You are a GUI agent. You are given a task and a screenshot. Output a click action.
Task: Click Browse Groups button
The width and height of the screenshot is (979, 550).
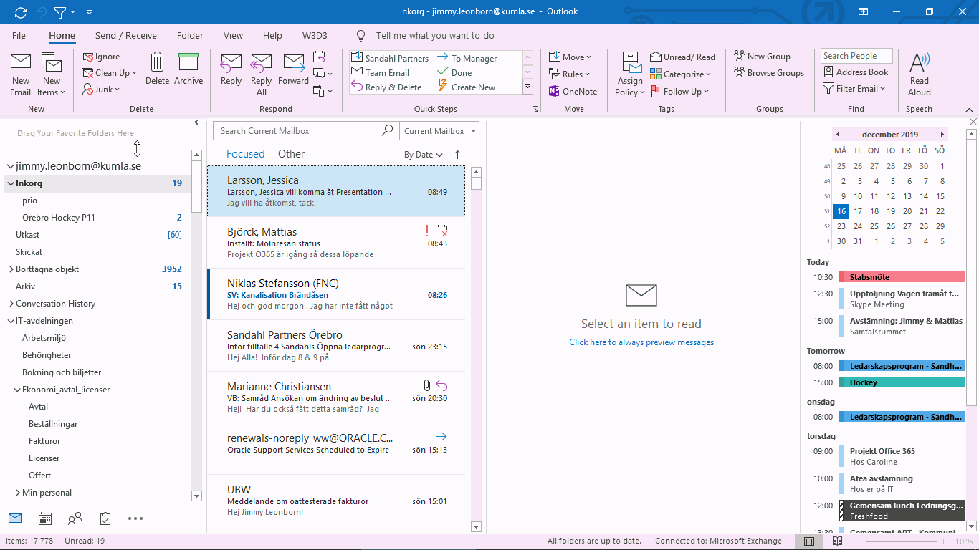click(x=769, y=72)
